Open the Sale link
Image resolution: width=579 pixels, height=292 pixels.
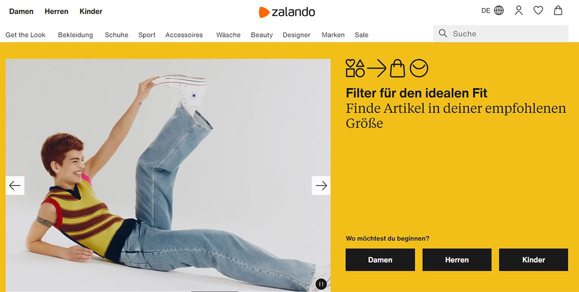click(361, 35)
